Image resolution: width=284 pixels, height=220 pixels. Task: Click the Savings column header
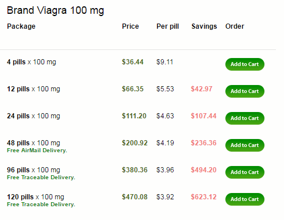204,26
